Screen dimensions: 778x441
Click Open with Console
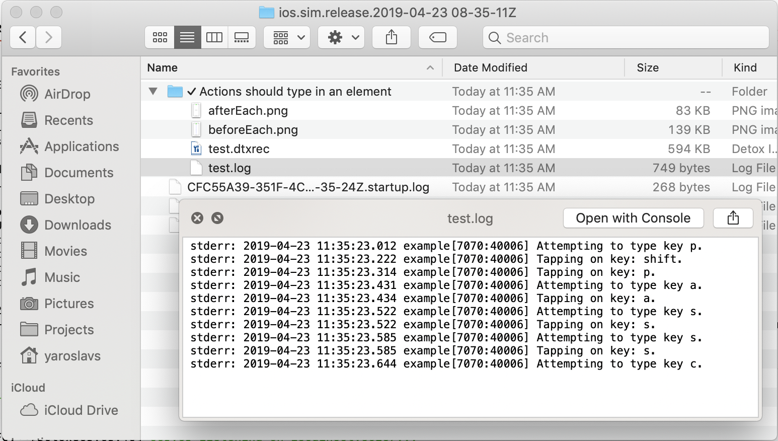pos(633,218)
